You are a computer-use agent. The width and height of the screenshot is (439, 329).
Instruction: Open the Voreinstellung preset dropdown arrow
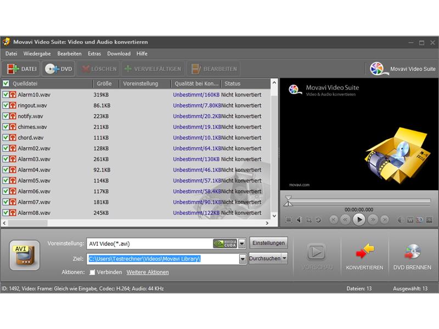tap(242, 243)
